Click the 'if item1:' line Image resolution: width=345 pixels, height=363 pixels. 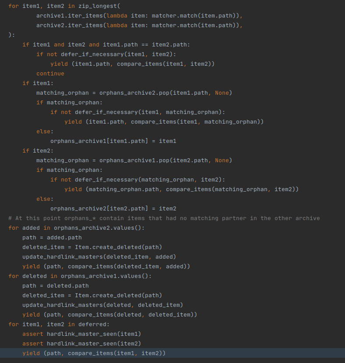[38, 83]
